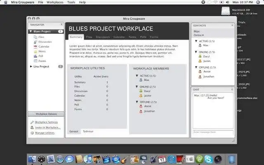Open iCal calendar in the Dock
This screenshot has height=165, width=264.
point(162,159)
